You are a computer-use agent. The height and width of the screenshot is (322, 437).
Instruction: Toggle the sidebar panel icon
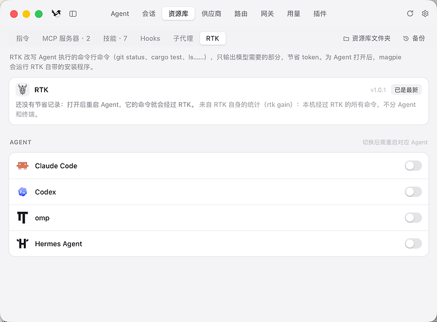(73, 14)
